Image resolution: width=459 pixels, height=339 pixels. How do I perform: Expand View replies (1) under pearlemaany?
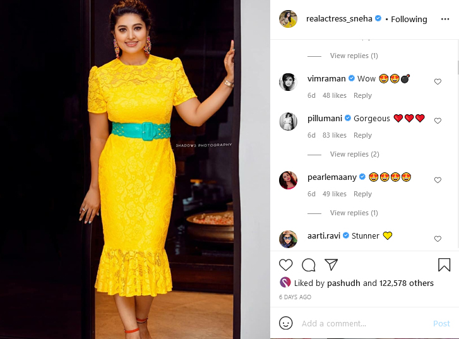(354, 213)
